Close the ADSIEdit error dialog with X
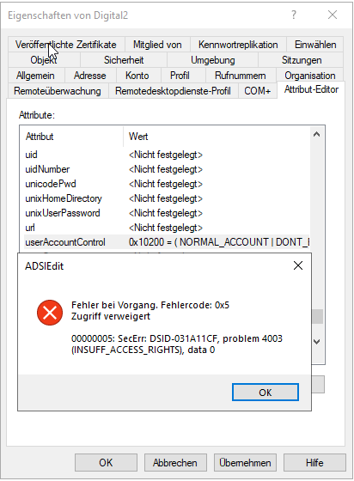This screenshot has width=354, height=481. (298, 265)
